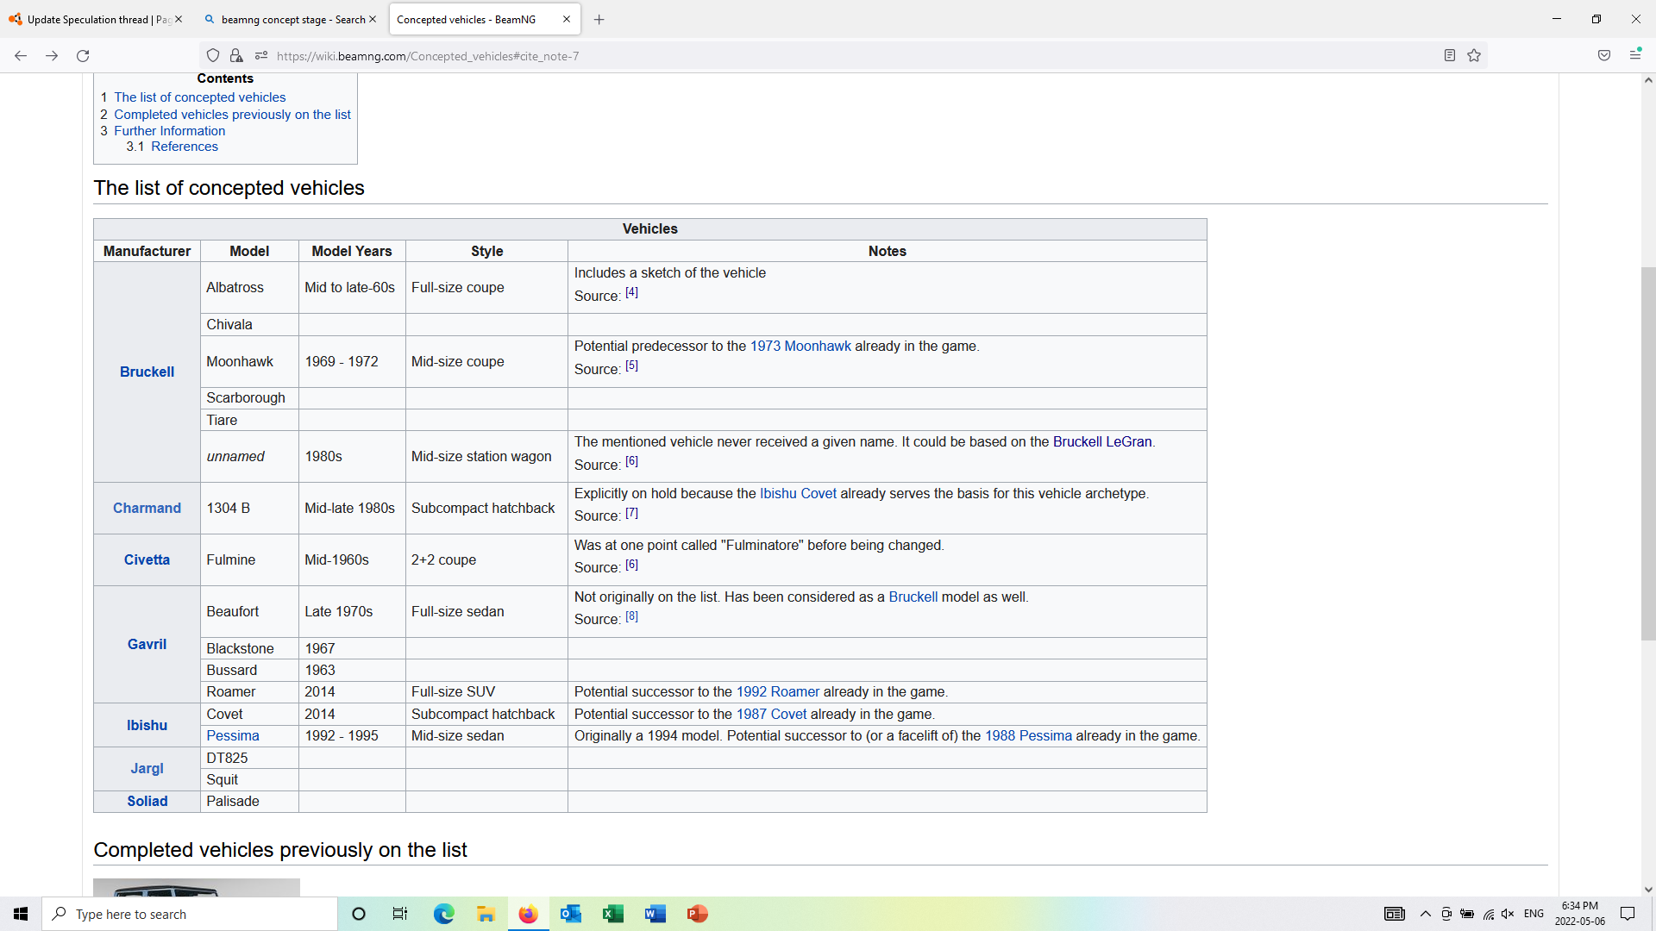Open the Pessima model link
The image size is (1656, 931).
(x=232, y=735)
